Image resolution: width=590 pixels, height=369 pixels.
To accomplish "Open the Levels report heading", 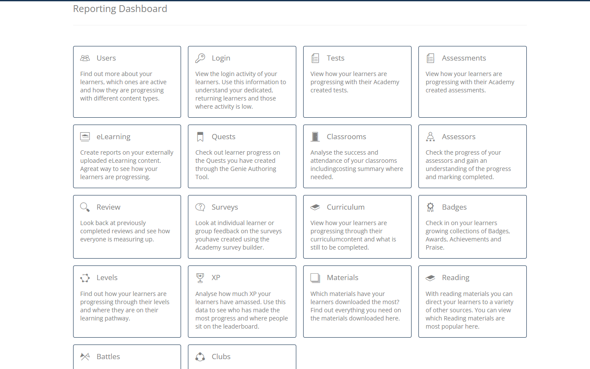I will [x=107, y=278].
